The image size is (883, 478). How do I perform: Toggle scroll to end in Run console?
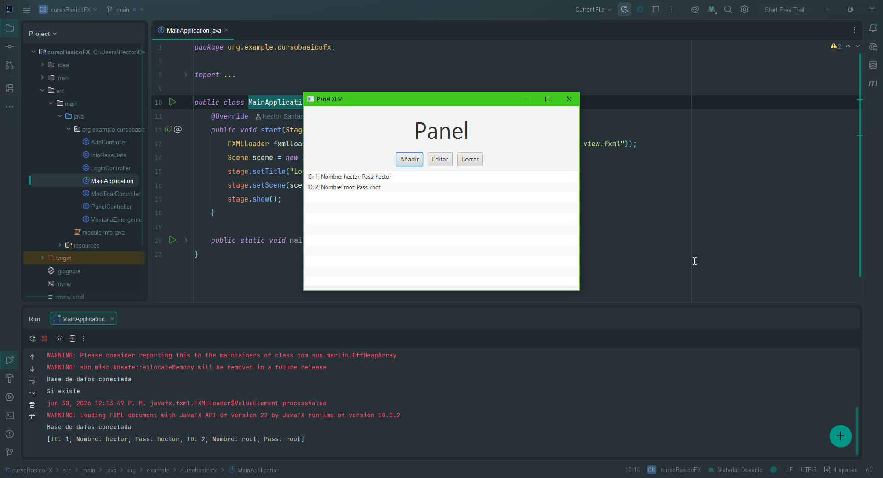tap(32, 393)
